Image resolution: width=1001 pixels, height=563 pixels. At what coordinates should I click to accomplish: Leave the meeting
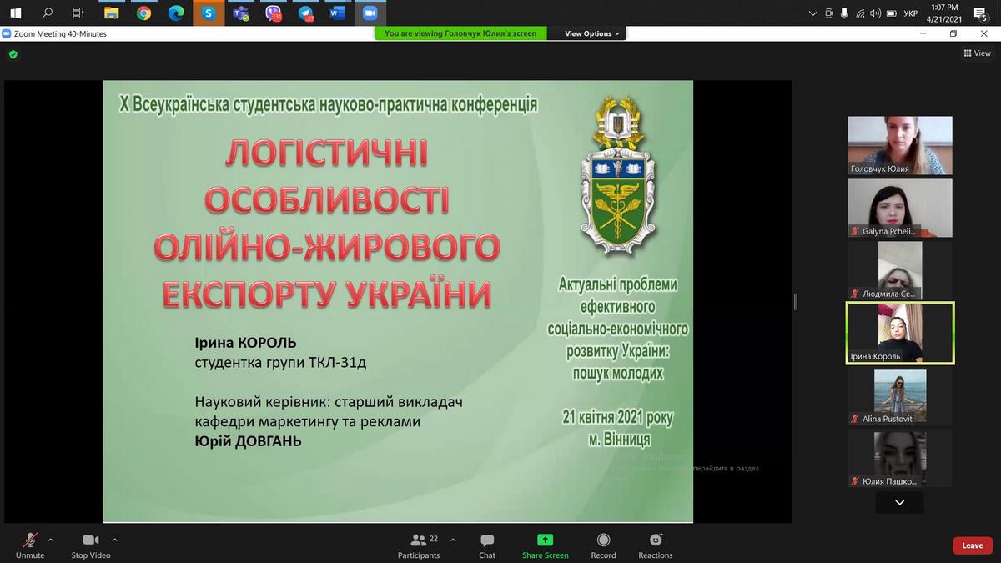(973, 545)
